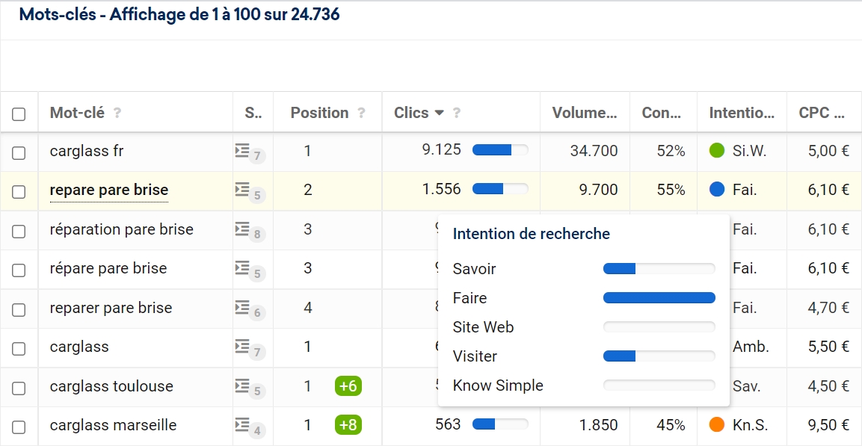
Task: Open the carglass marseille keyword
Action: coord(113,425)
